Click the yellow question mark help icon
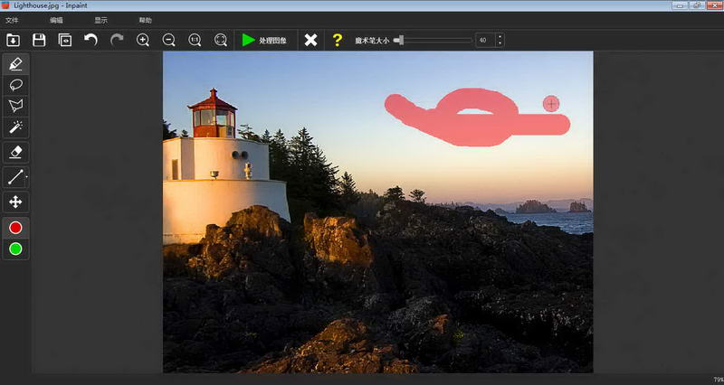The width and height of the screenshot is (724, 385). coord(338,40)
